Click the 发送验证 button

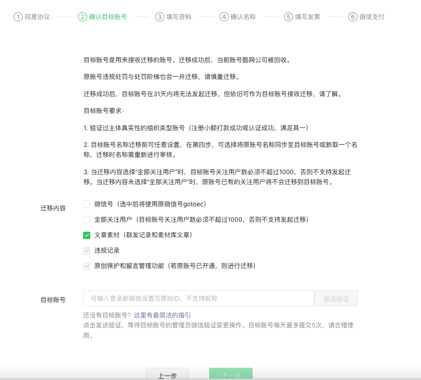click(x=336, y=298)
